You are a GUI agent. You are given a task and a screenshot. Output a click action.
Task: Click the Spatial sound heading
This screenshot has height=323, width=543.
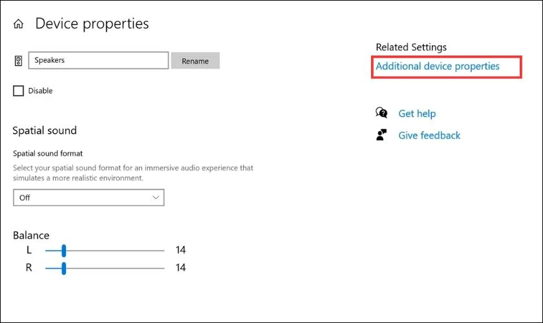click(x=45, y=130)
